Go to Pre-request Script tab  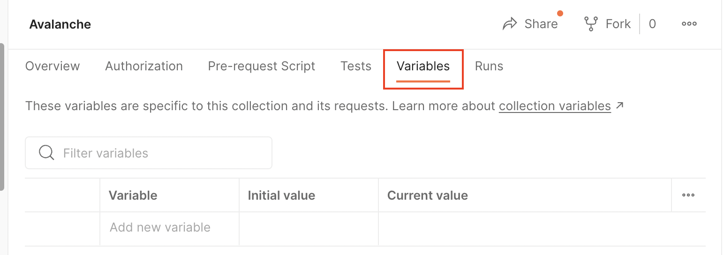262,66
